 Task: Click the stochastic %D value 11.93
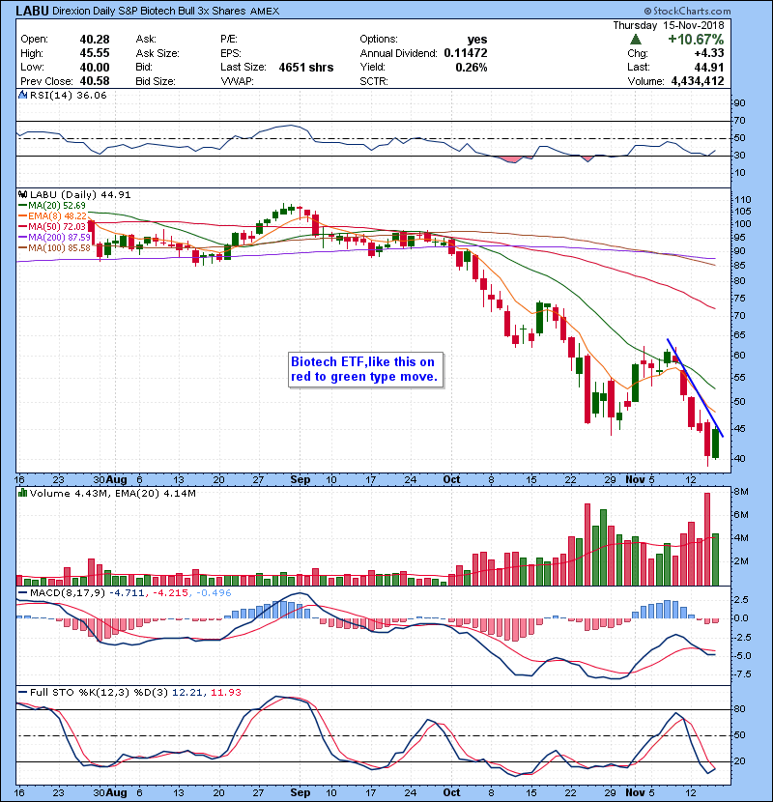click(225, 692)
